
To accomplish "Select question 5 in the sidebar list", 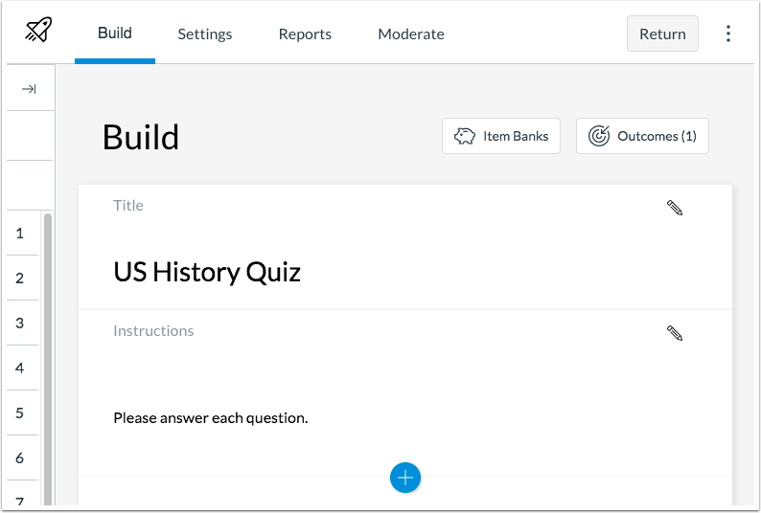I will coord(20,413).
